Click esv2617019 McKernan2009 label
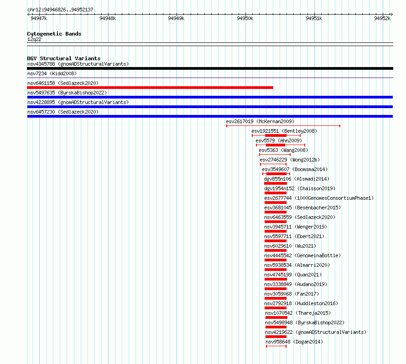Image resolution: width=406 pixels, height=364 pixels. pyautogui.click(x=260, y=121)
